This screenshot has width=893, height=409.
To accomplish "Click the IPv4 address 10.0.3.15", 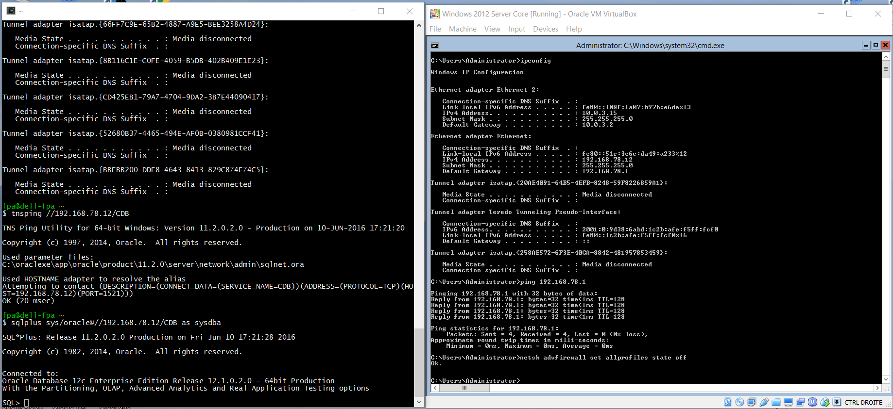I will [600, 113].
